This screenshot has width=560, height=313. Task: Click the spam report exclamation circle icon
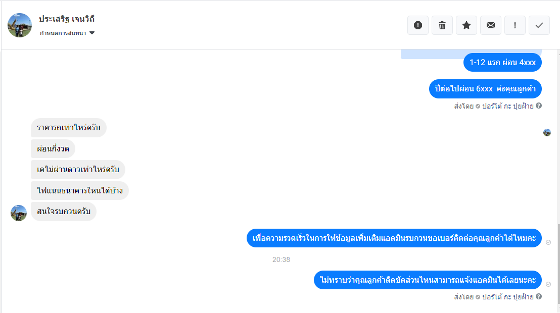(x=418, y=25)
